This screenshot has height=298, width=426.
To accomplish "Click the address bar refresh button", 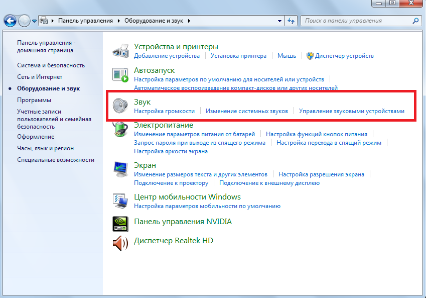I will click(291, 21).
